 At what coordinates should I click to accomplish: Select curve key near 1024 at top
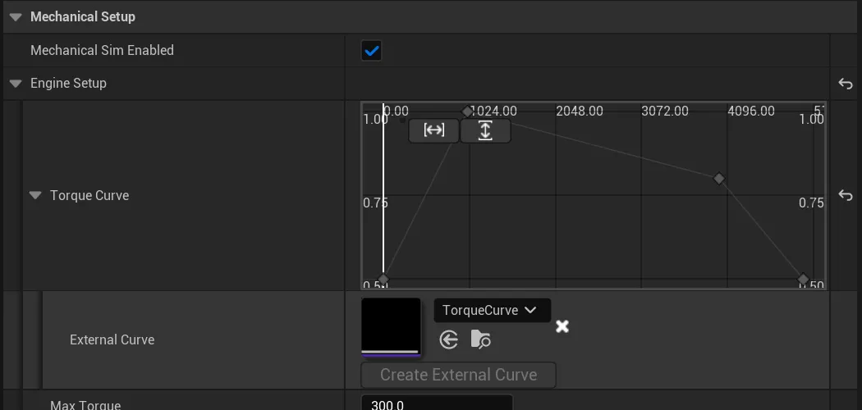pyautogui.click(x=467, y=112)
